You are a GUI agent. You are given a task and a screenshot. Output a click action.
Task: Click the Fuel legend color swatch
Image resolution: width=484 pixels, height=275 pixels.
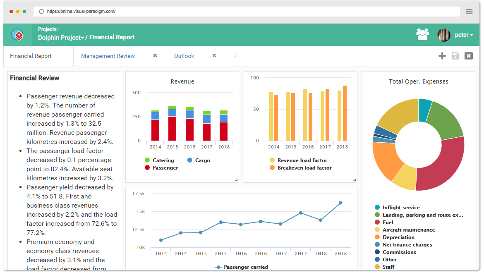click(377, 222)
